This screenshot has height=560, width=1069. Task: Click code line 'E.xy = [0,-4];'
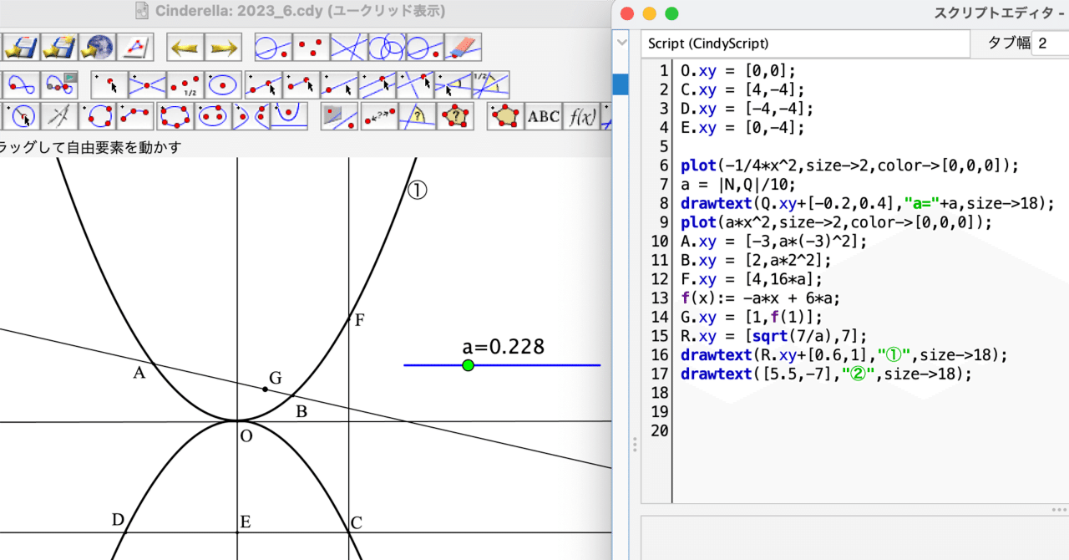(742, 128)
